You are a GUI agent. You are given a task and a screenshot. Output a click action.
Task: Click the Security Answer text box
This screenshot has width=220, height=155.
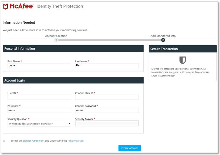(107, 123)
